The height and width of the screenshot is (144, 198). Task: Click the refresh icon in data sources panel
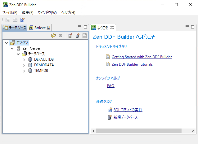pyautogui.click(x=53, y=36)
